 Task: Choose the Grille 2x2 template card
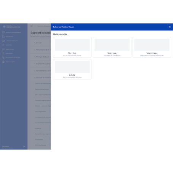(72, 69)
